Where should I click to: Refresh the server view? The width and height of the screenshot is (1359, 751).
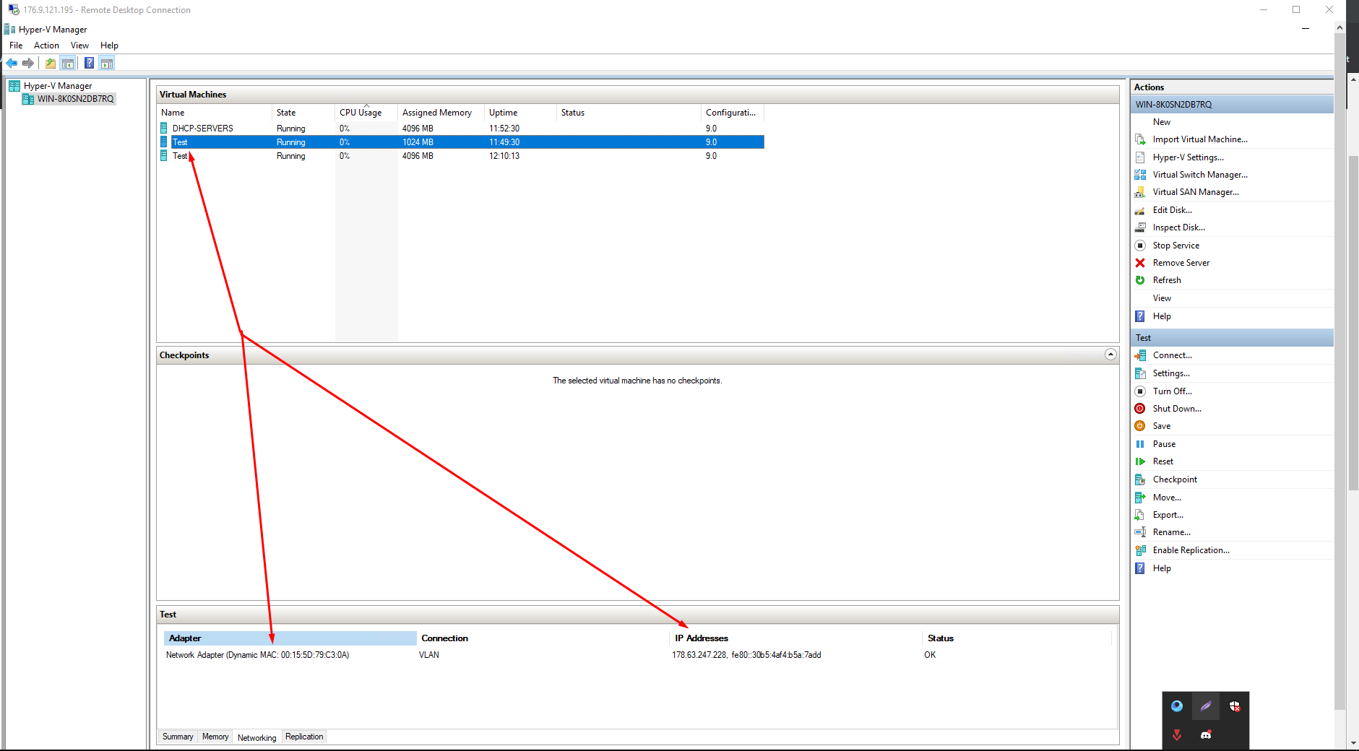tap(1168, 279)
